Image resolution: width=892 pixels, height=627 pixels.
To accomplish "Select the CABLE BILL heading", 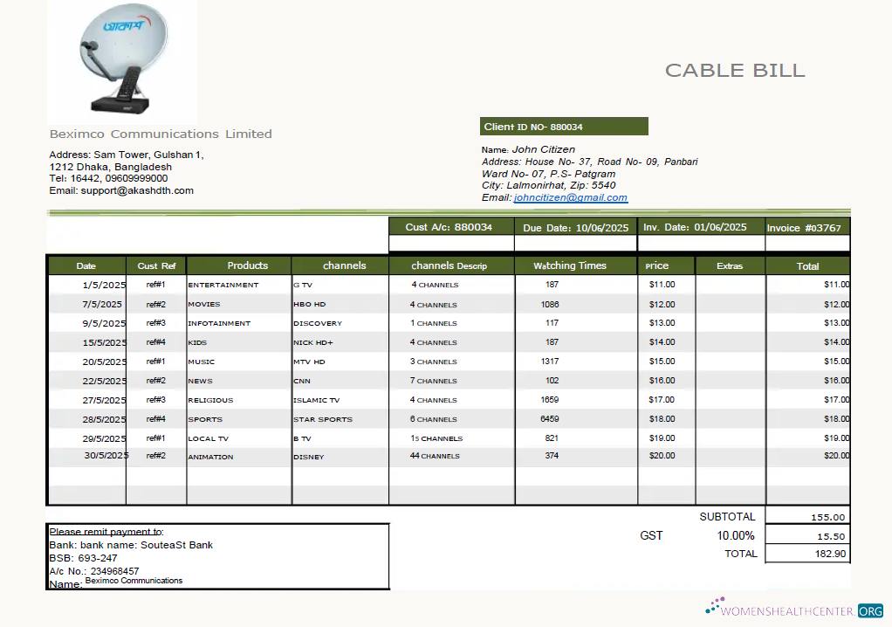I will pos(735,71).
